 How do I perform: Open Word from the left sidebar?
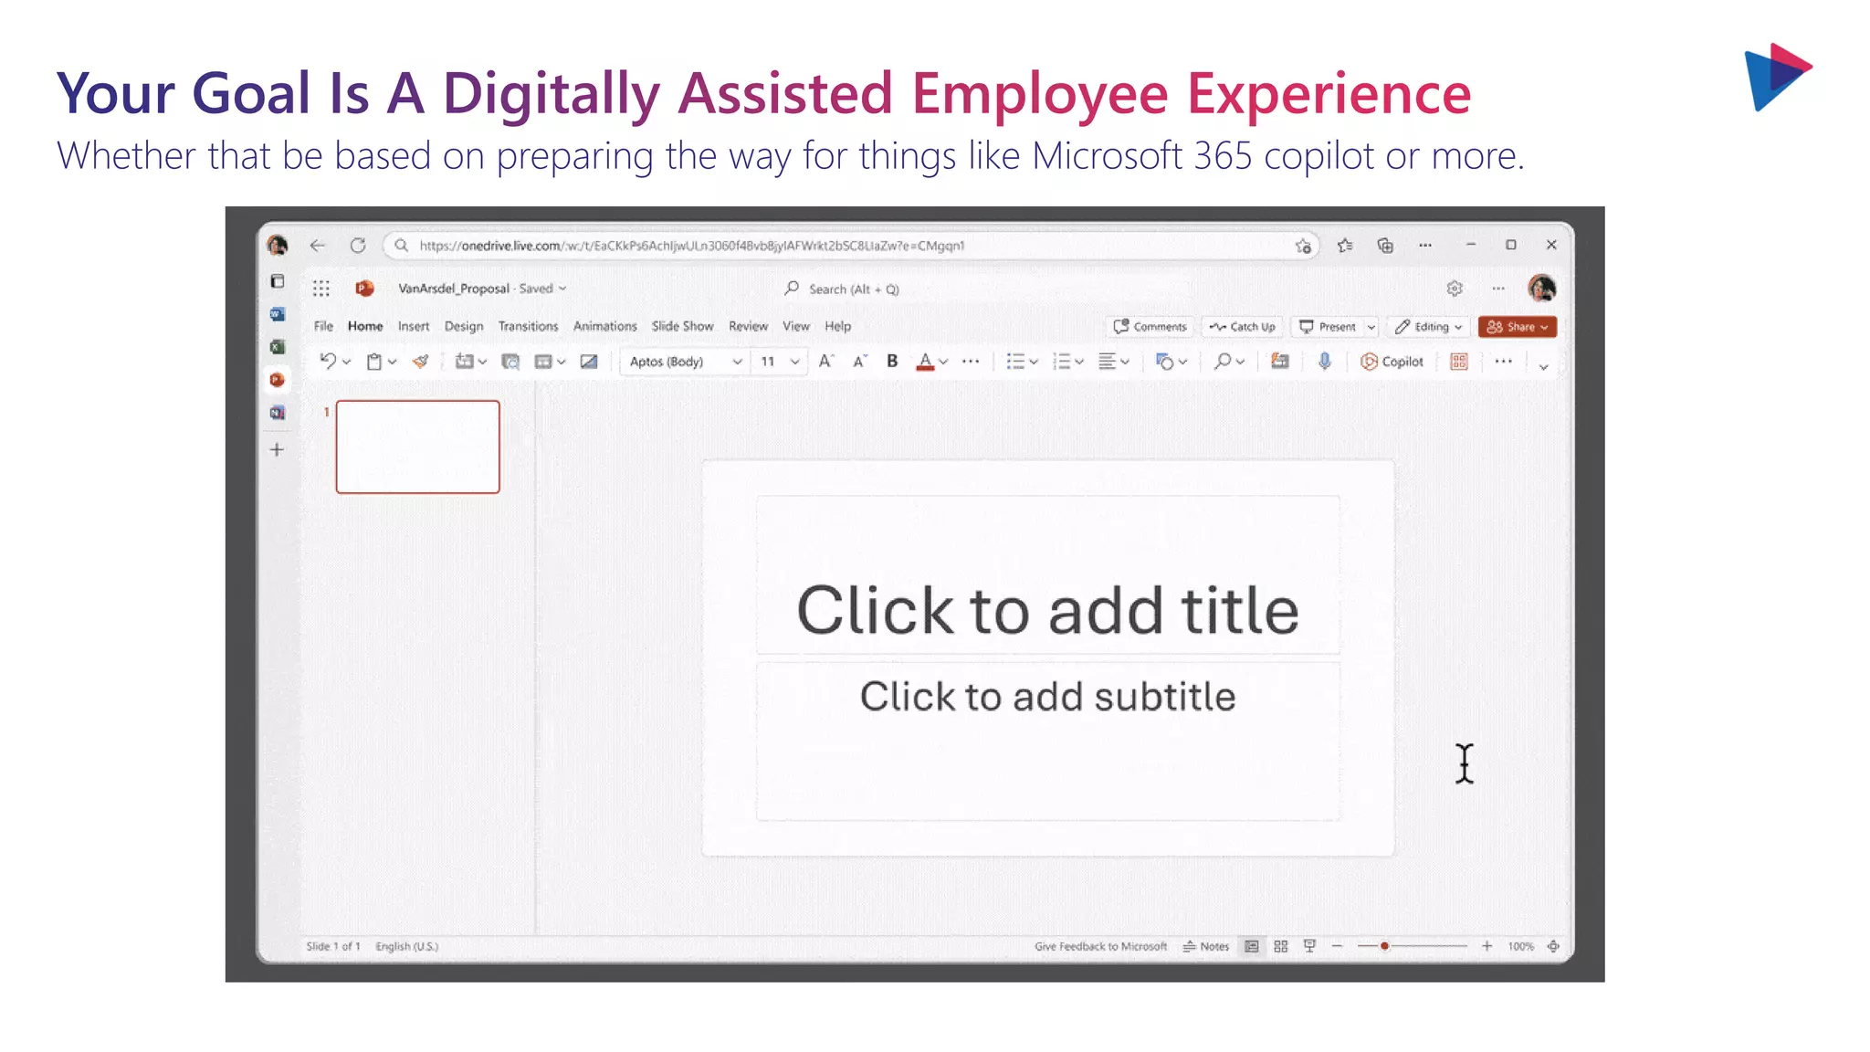(278, 314)
